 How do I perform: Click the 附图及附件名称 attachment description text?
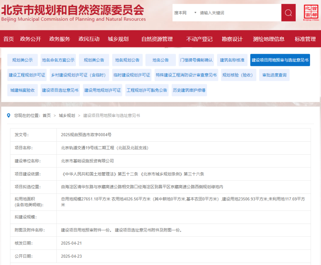(122, 230)
